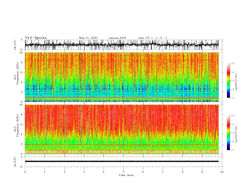This screenshot has width=250, height=193.
Task: Click the 'Time (min)' axis label
Action: 126,175
